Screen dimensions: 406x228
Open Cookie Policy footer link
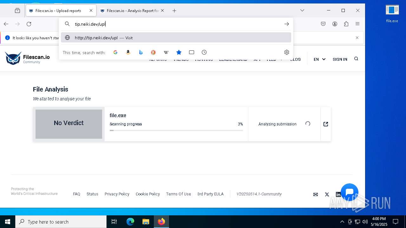148,194
